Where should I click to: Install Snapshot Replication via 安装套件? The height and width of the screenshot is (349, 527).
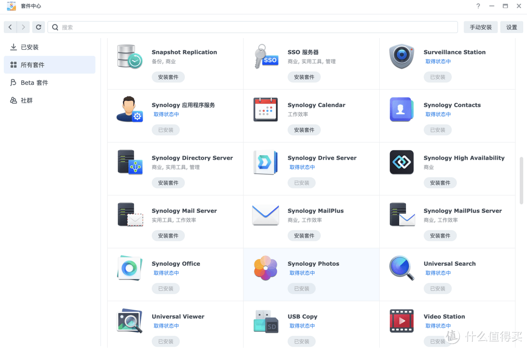168,77
